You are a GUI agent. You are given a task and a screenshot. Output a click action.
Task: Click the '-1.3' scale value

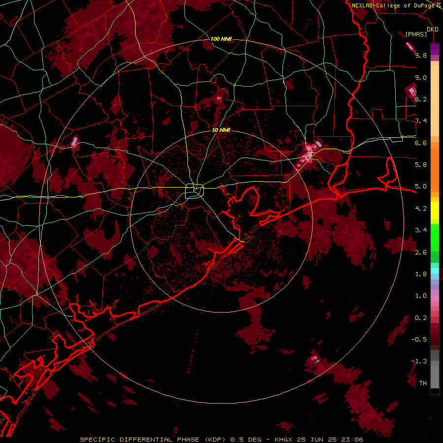pyautogui.click(x=419, y=361)
